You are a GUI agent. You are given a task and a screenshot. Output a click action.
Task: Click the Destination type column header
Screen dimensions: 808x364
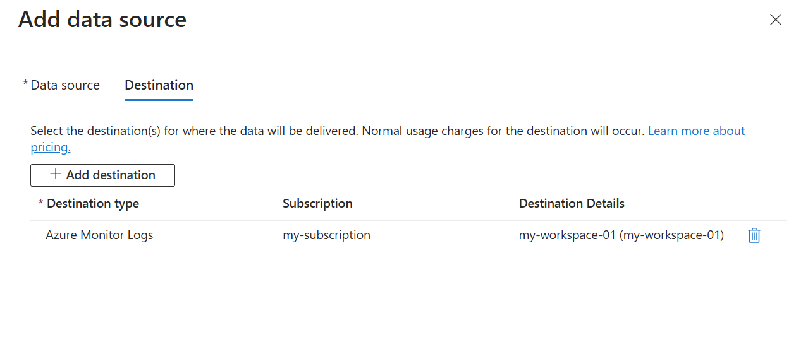[93, 204]
